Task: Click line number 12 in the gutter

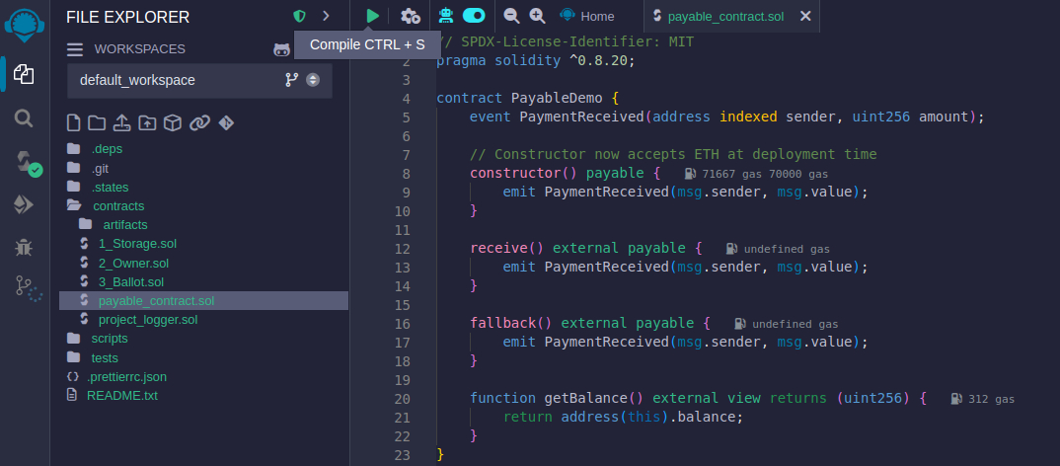Action: point(403,250)
